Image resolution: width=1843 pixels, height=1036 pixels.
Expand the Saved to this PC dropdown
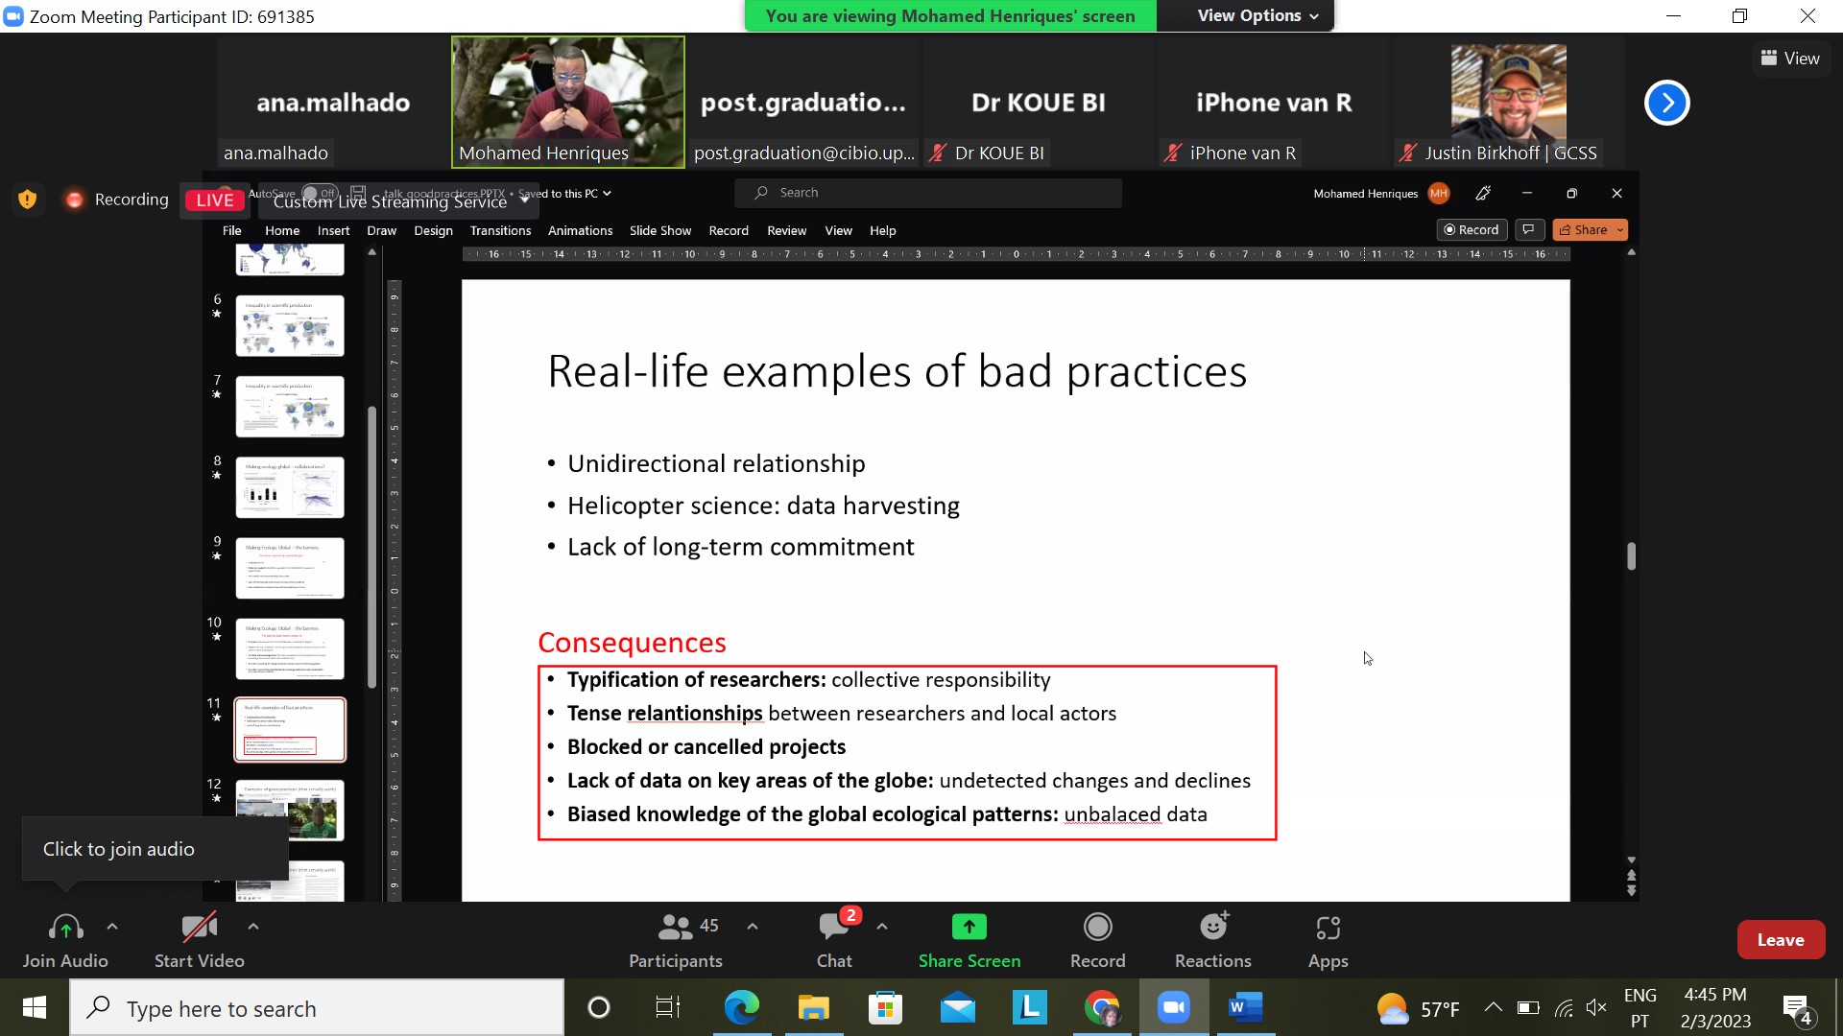[x=607, y=193]
